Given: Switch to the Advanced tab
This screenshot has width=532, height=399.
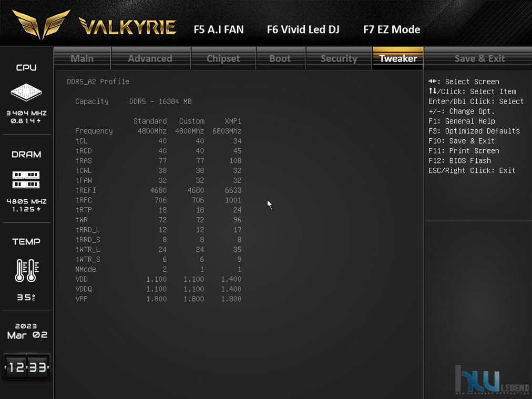Looking at the screenshot, I should [150, 58].
